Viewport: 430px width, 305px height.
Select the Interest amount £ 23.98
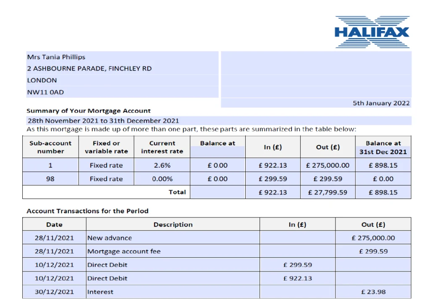(373, 292)
